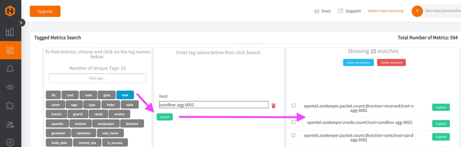461x147 pixels.
Task: Click Tagged Metrics Search heading
Action: [58, 38]
